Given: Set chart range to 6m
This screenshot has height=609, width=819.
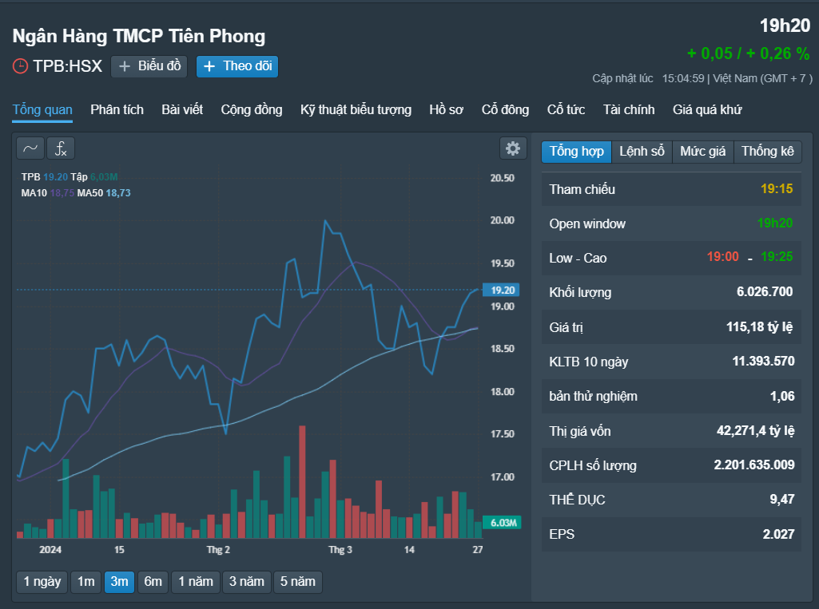Looking at the screenshot, I should tap(153, 582).
